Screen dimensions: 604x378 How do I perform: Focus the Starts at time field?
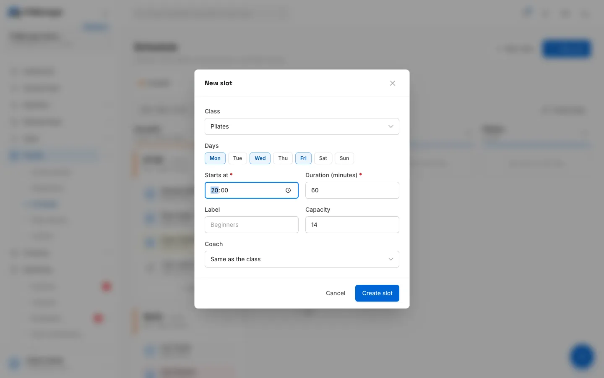coord(252,190)
